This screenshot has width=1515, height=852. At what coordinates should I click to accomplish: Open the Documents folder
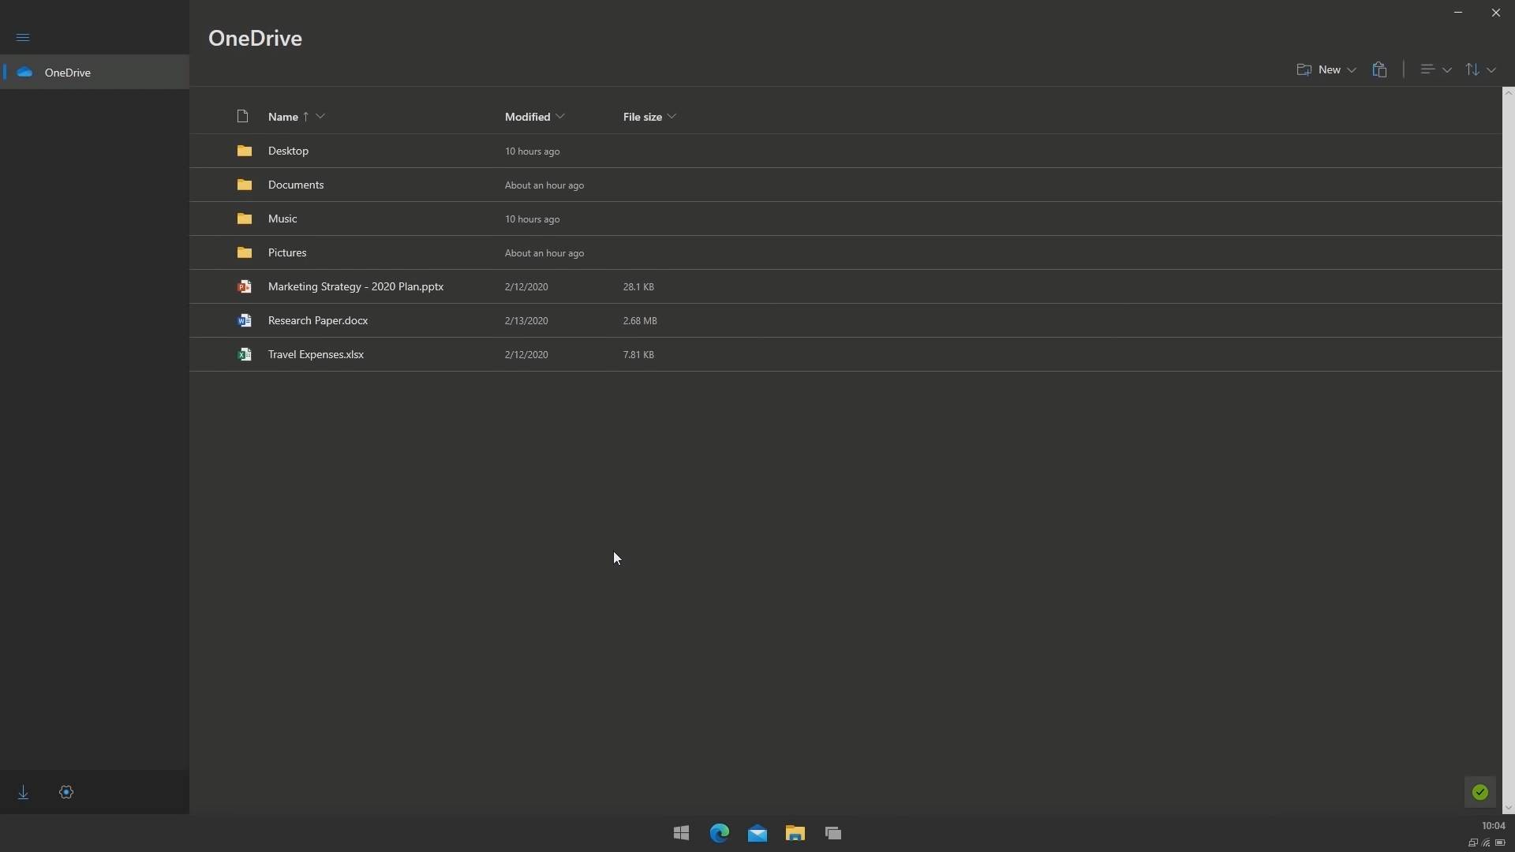(x=296, y=185)
